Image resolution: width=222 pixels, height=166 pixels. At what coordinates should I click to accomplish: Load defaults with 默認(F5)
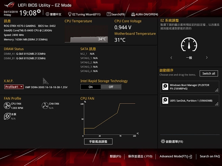[116, 156]
